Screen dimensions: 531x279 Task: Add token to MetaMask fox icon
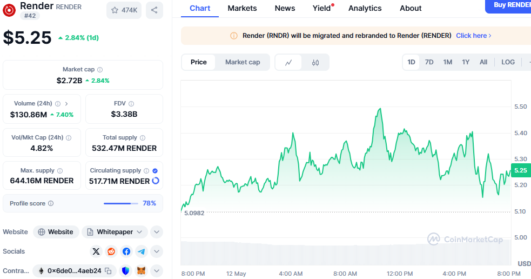[141, 271]
